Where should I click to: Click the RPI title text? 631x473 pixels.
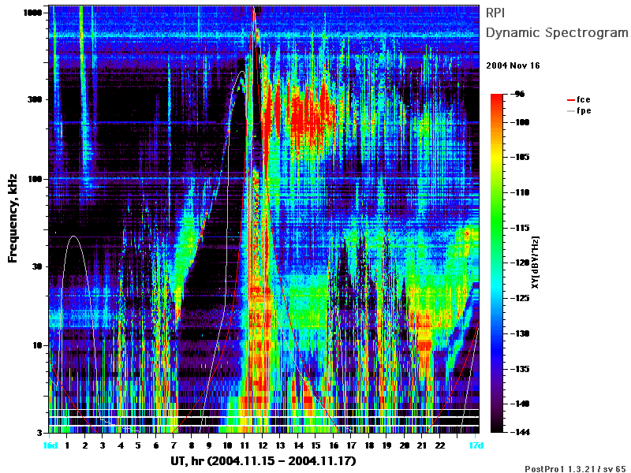pyautogui.click(x=495, y=13)
